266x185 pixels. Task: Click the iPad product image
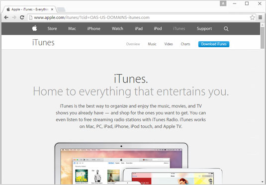[173, 176]
